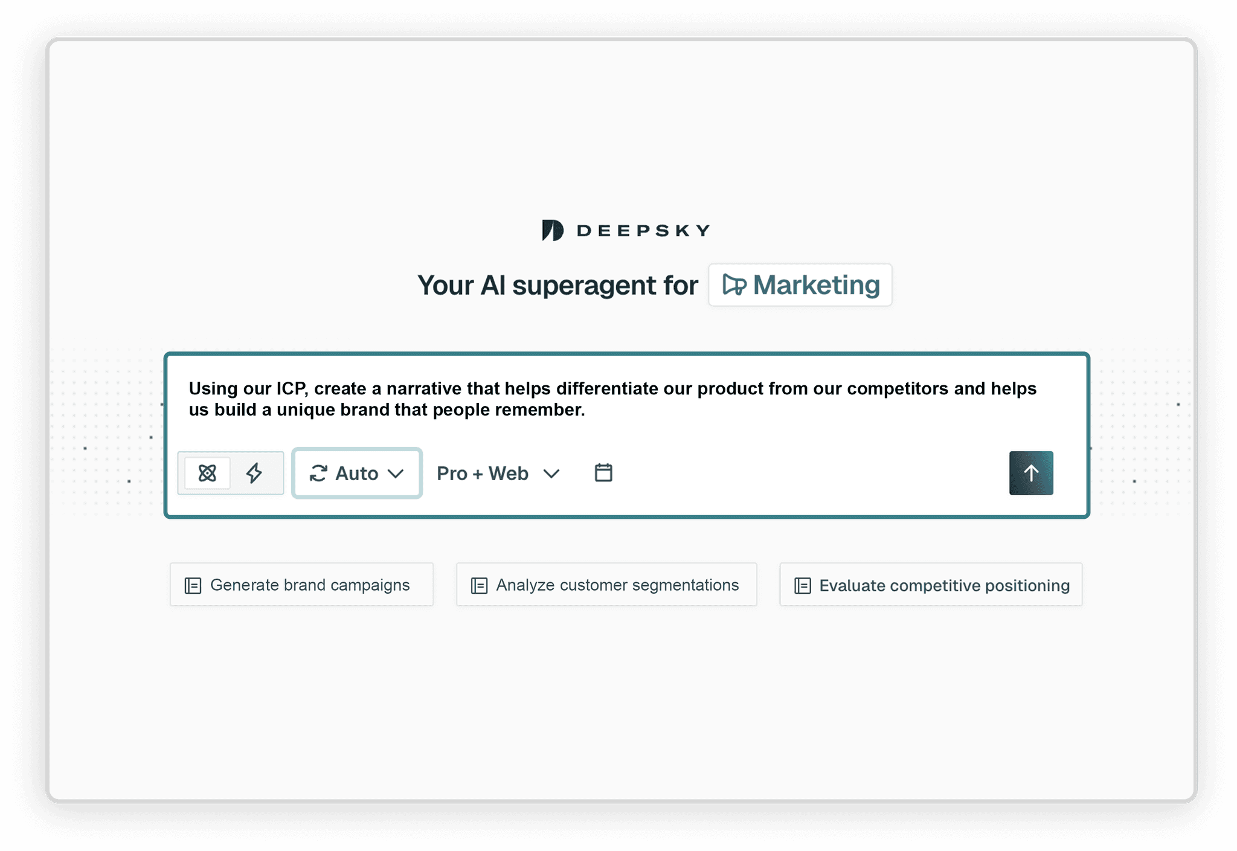Toggle the atom deep-reasoning mode
Image resolution: width=1237 pixels, height=851 pixels.
(x=207, y=473)
